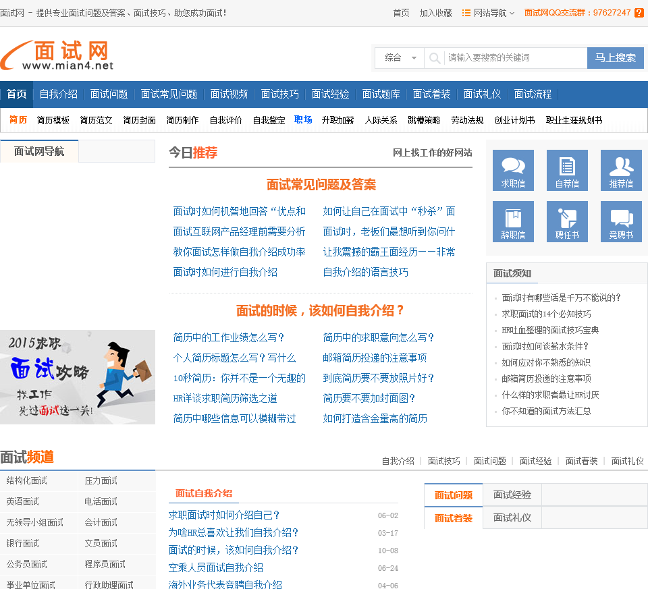648x589 pixels.
Task: Open 程序员面试 channel link
Action: pyautogui.click(x=105, y=564)
